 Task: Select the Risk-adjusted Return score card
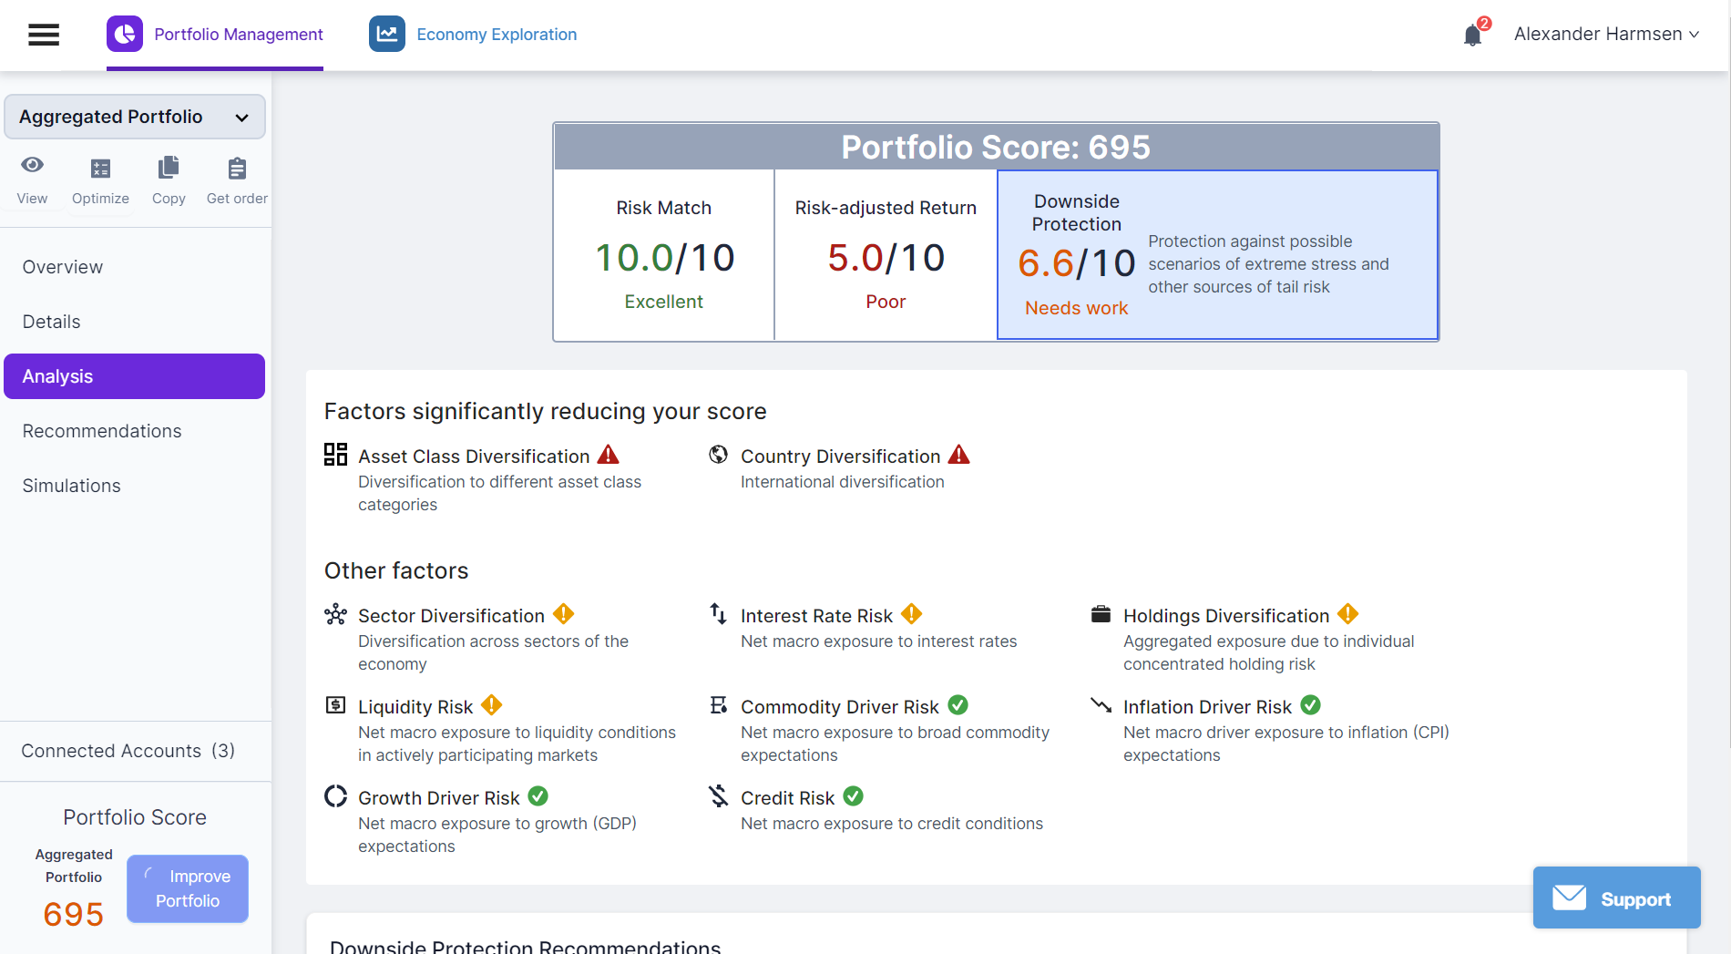[886, 255]
